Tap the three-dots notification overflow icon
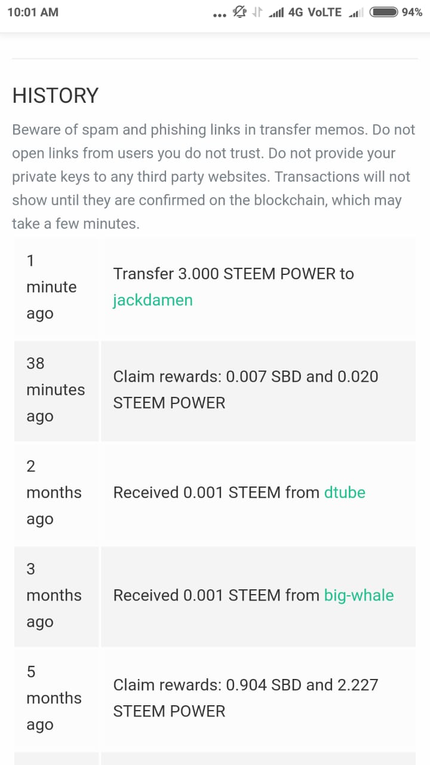 [x=219, y=14]
